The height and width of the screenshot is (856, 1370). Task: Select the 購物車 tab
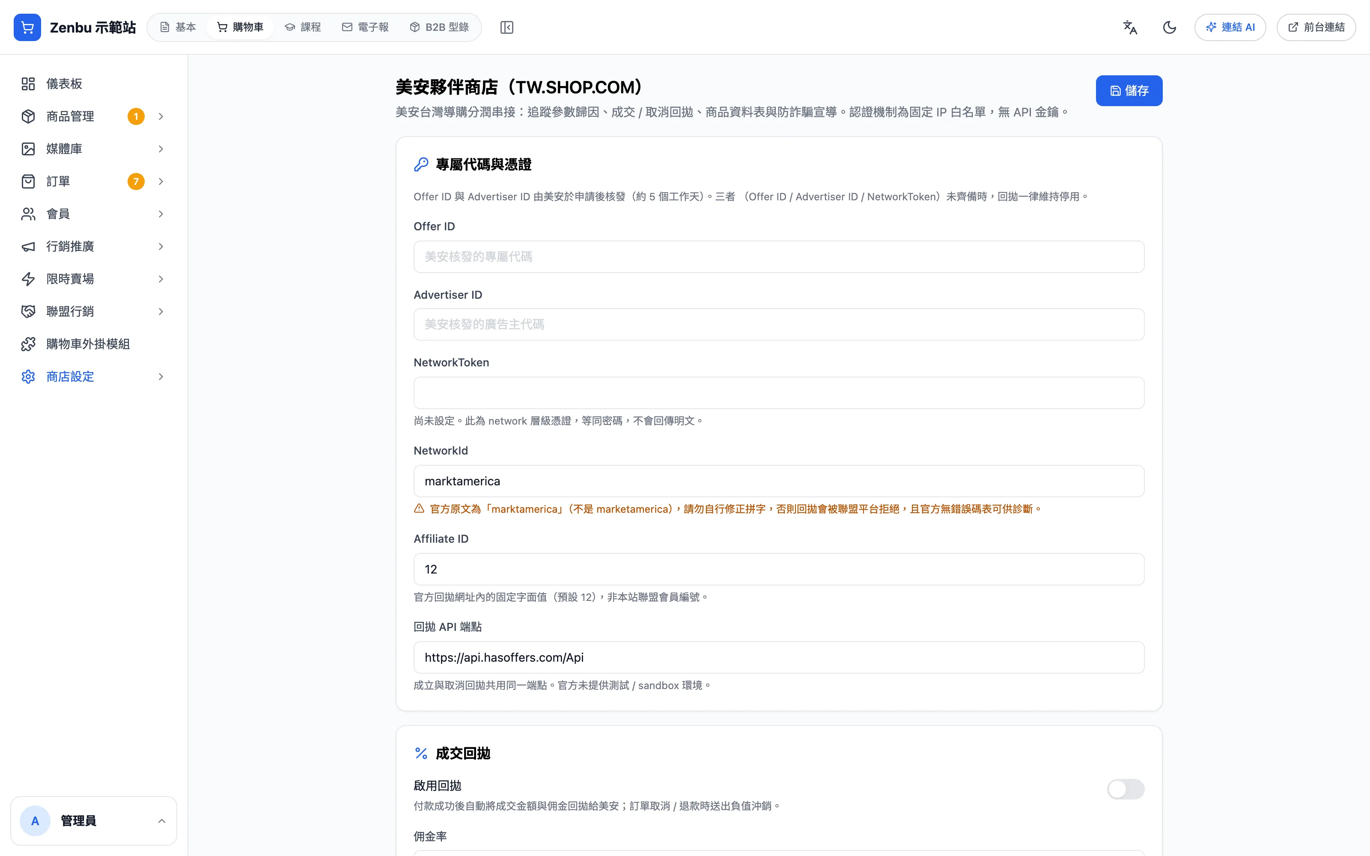[241, 27]
